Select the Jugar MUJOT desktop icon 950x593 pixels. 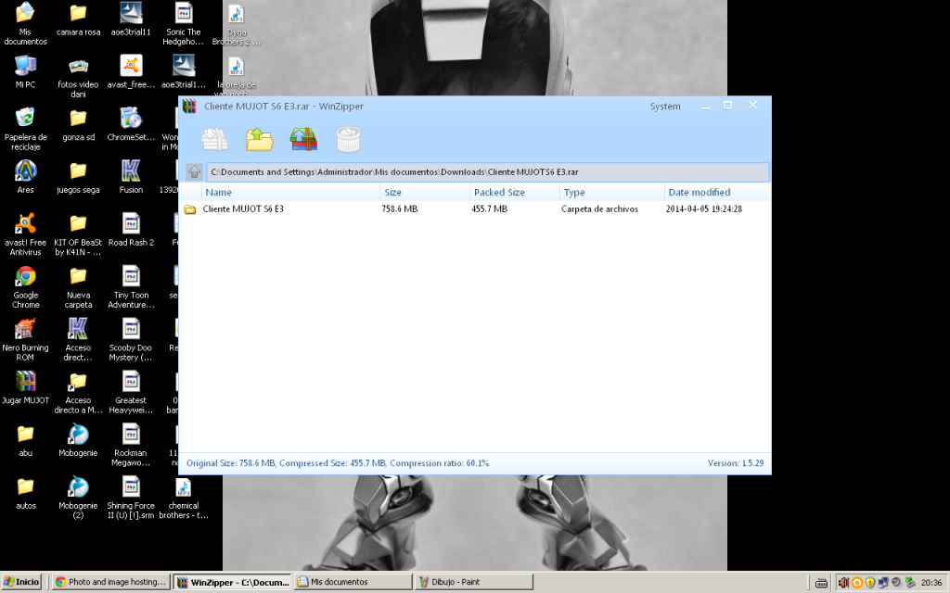tap(26, 383)
